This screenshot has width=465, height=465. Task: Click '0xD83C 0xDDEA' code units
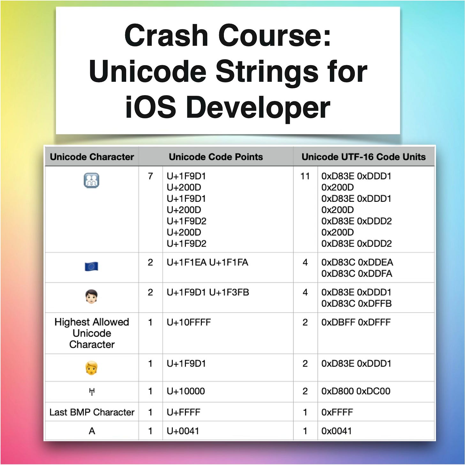pyautogui.click(x=357, y=262)
